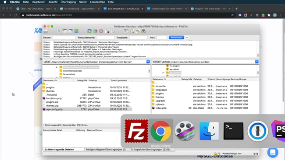Click the Refresh file lists icon
The width and height of the screenshot is (285, 160).
[x=89, y=31]
